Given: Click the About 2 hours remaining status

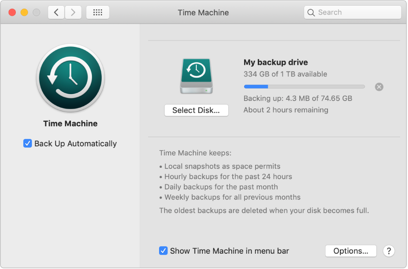Looking at the screenshot, I should pos(286,110).
